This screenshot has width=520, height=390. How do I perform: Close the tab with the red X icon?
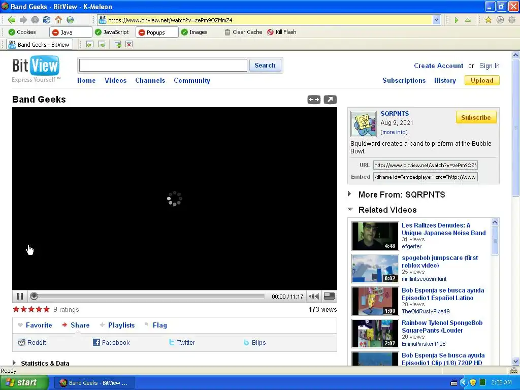click(129, 45)
